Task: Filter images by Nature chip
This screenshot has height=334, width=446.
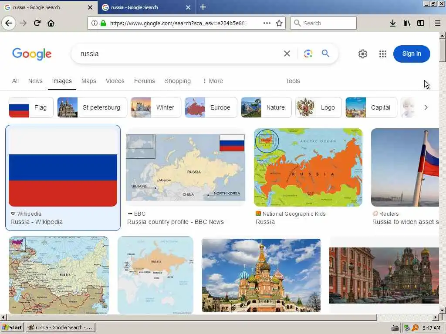Action: tap(266, 107)
